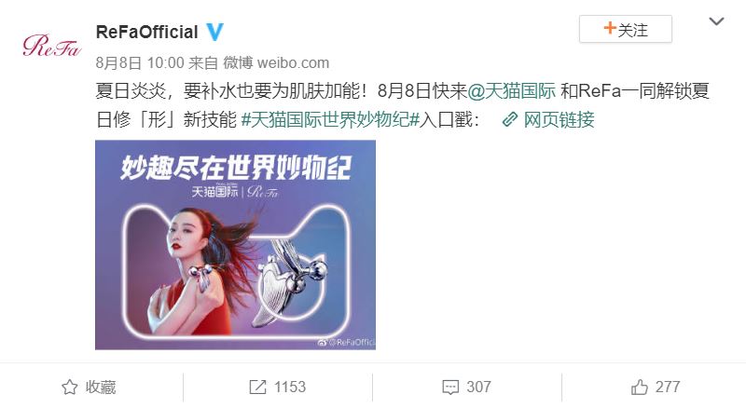
Task: Click the orange plus on 关注 button
Action: tap(610, 28)
